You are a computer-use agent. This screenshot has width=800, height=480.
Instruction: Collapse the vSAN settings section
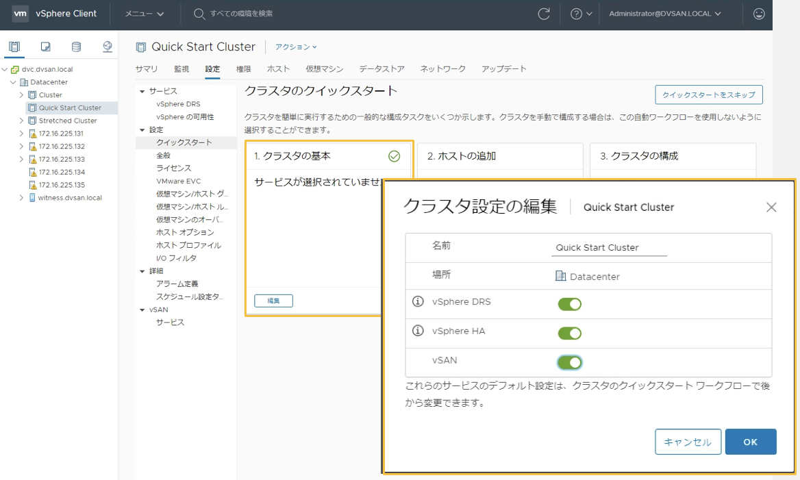click(x=142, y=310)
